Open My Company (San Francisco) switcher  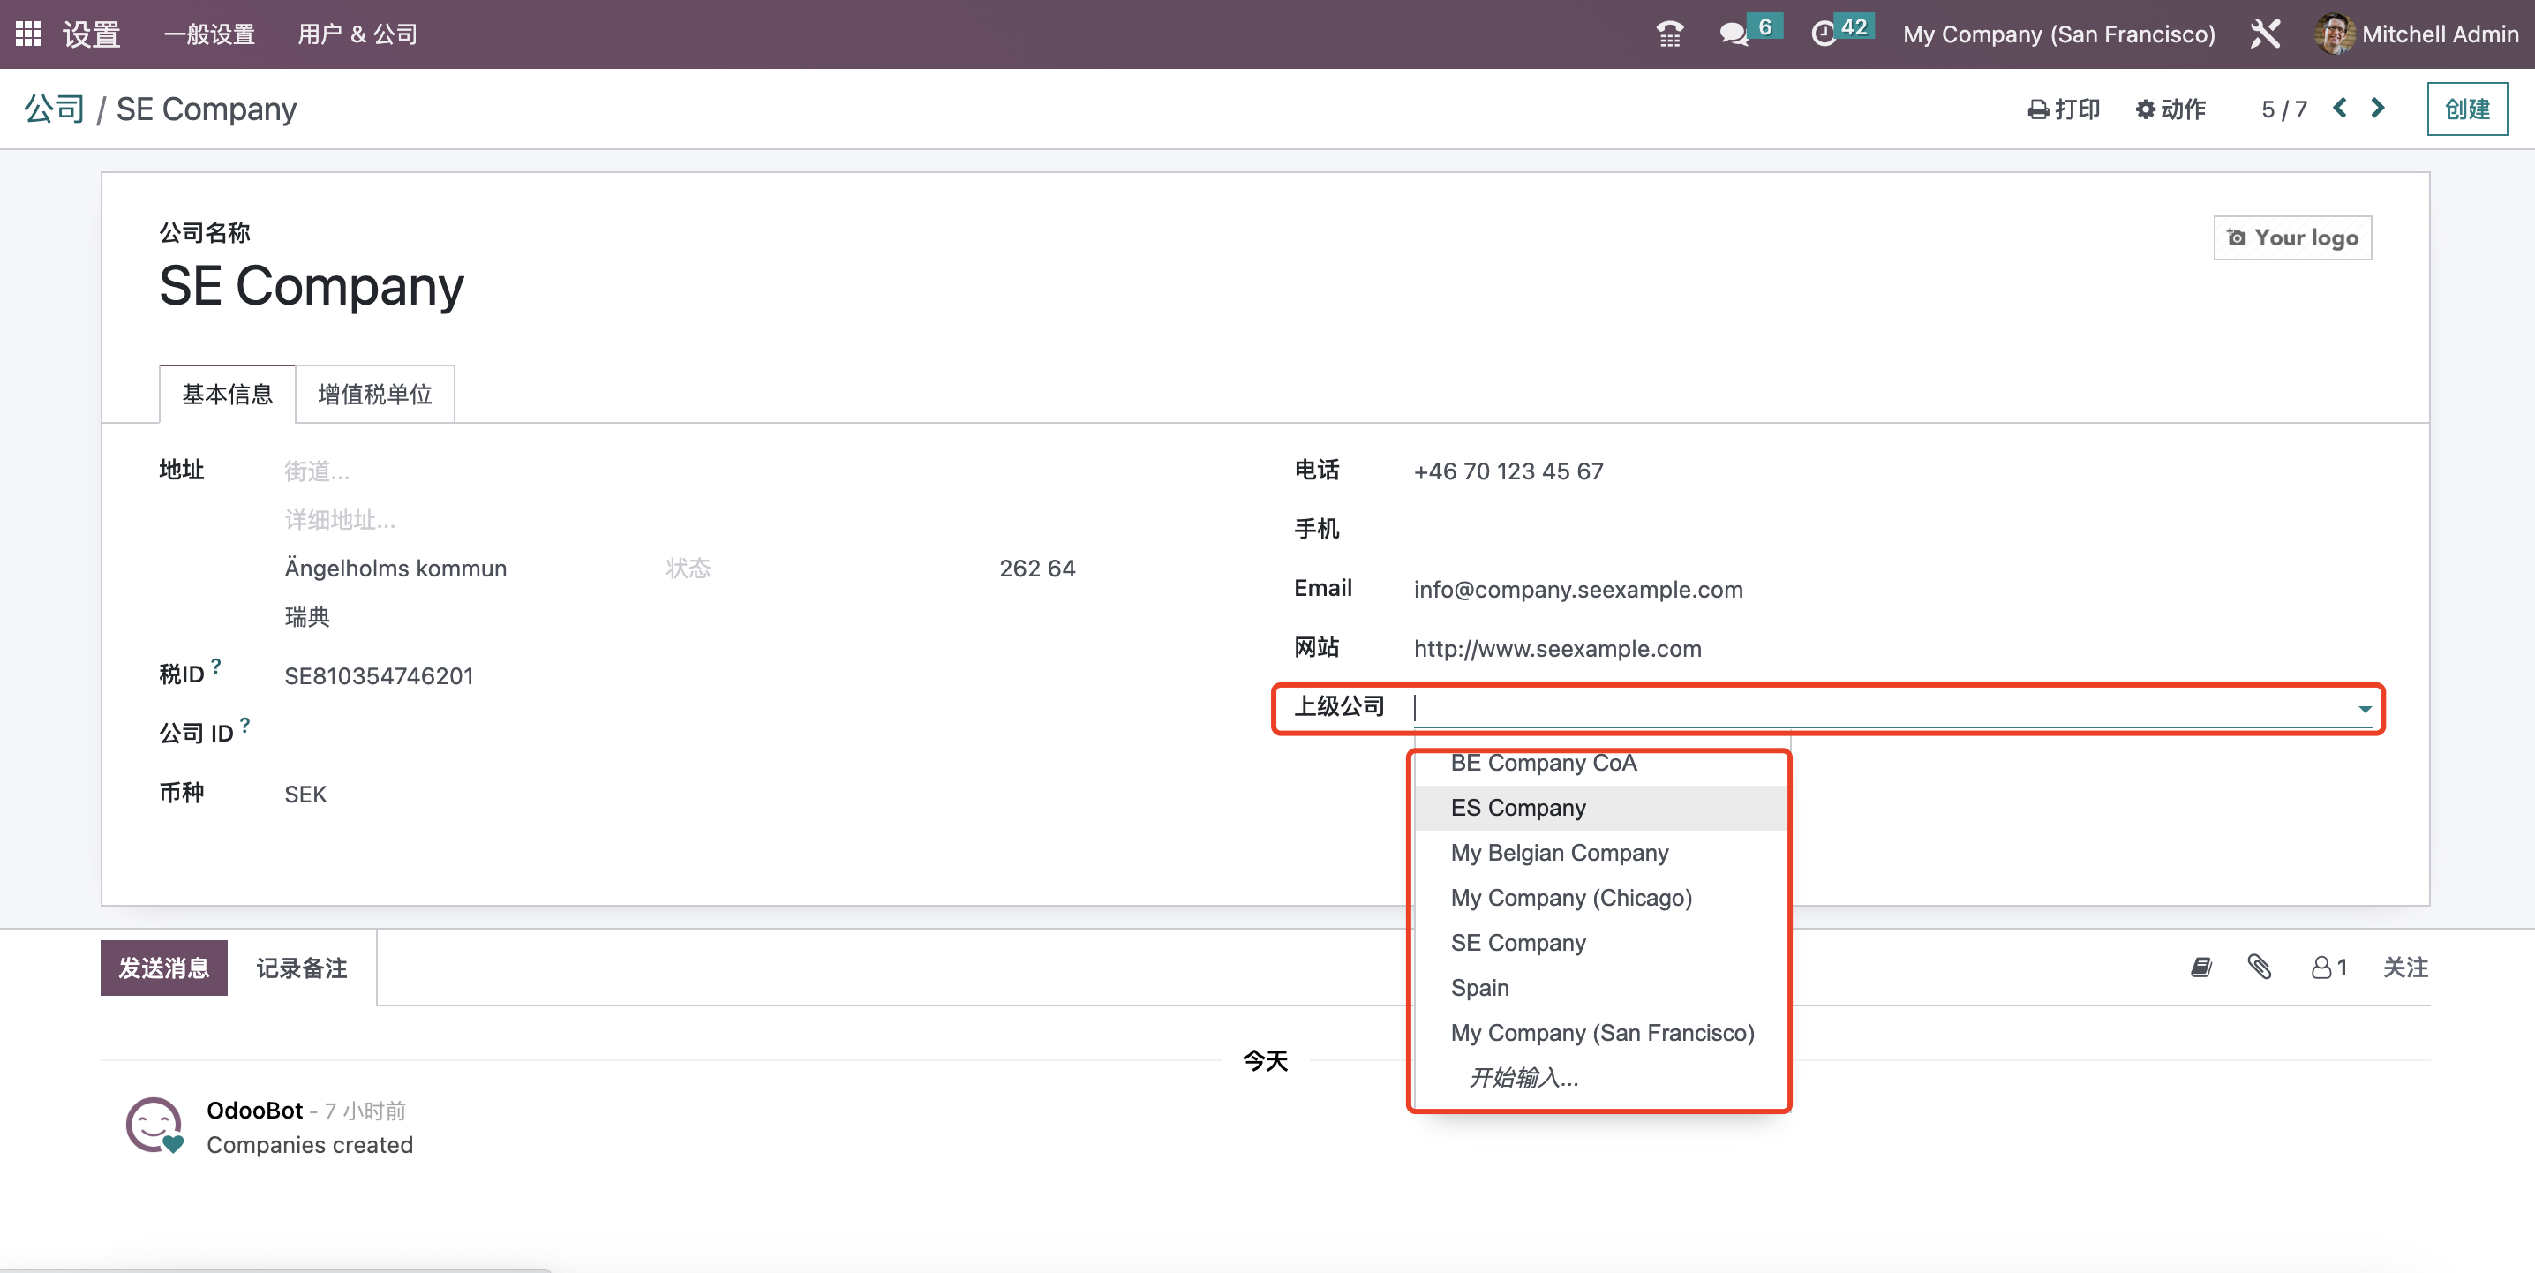click(2058, 34)
